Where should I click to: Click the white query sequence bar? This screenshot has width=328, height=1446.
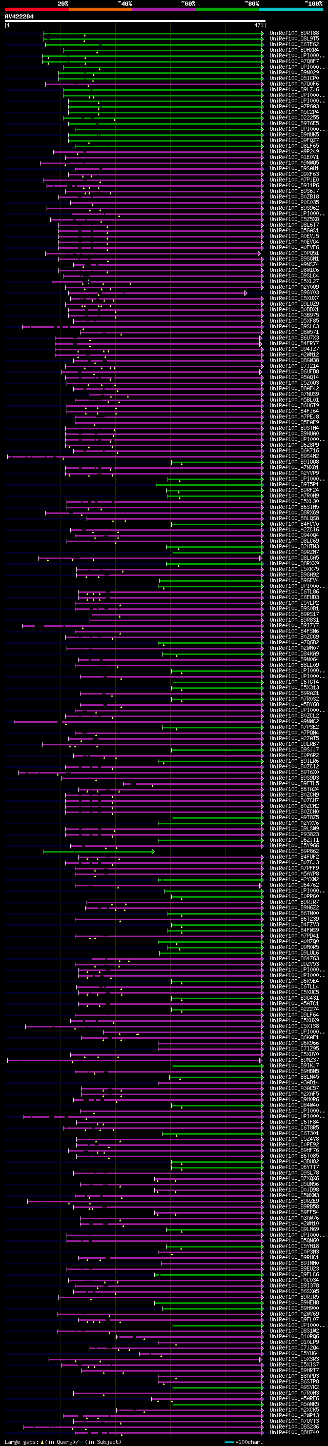135,22
